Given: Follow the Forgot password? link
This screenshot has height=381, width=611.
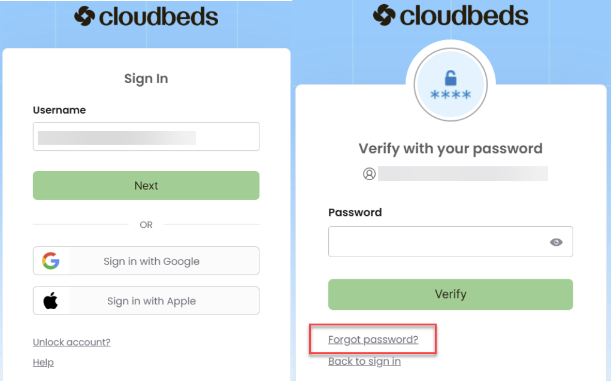Looking at the screenshot, I should (373, 340).
